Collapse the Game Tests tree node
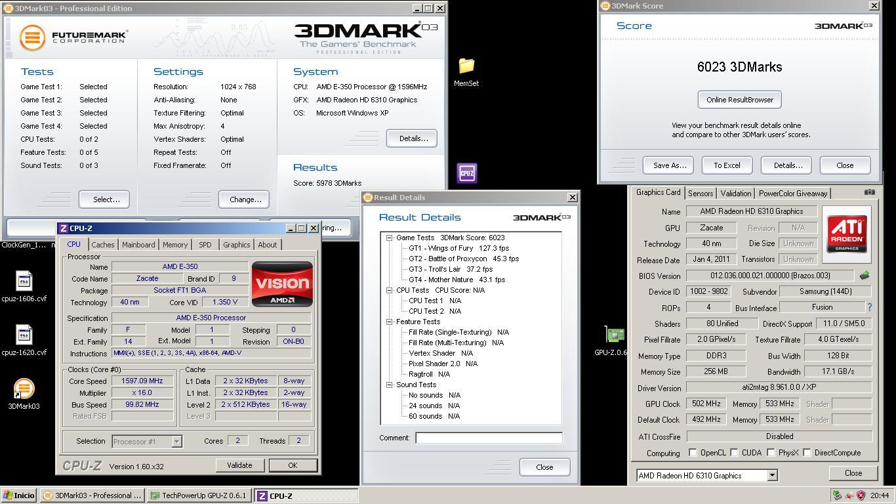Image resolution: width=896 pixels, height=504 pixels. pyautogui.click(x=389, y=238)
